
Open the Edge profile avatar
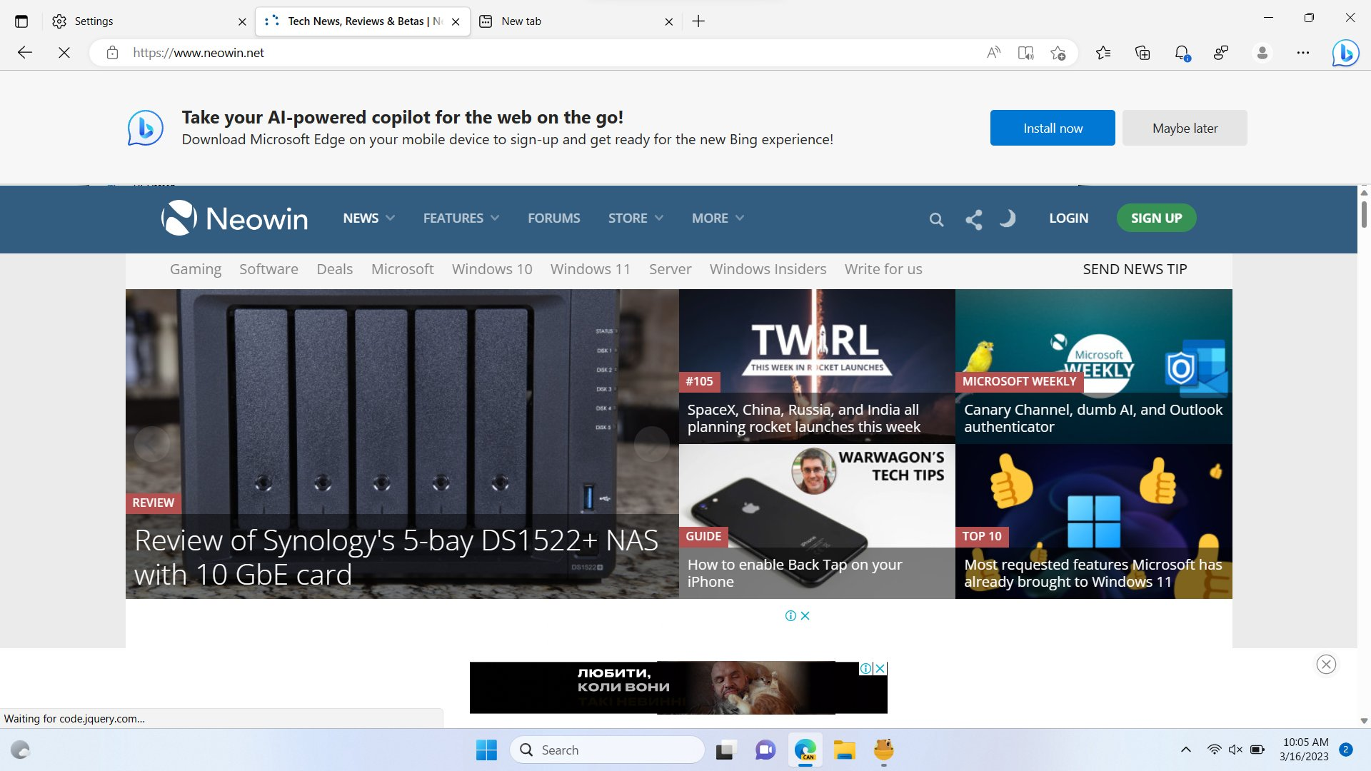[x=1262, y=53]
